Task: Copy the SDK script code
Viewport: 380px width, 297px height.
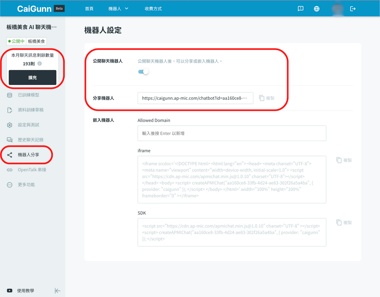Action: point(344,222)
